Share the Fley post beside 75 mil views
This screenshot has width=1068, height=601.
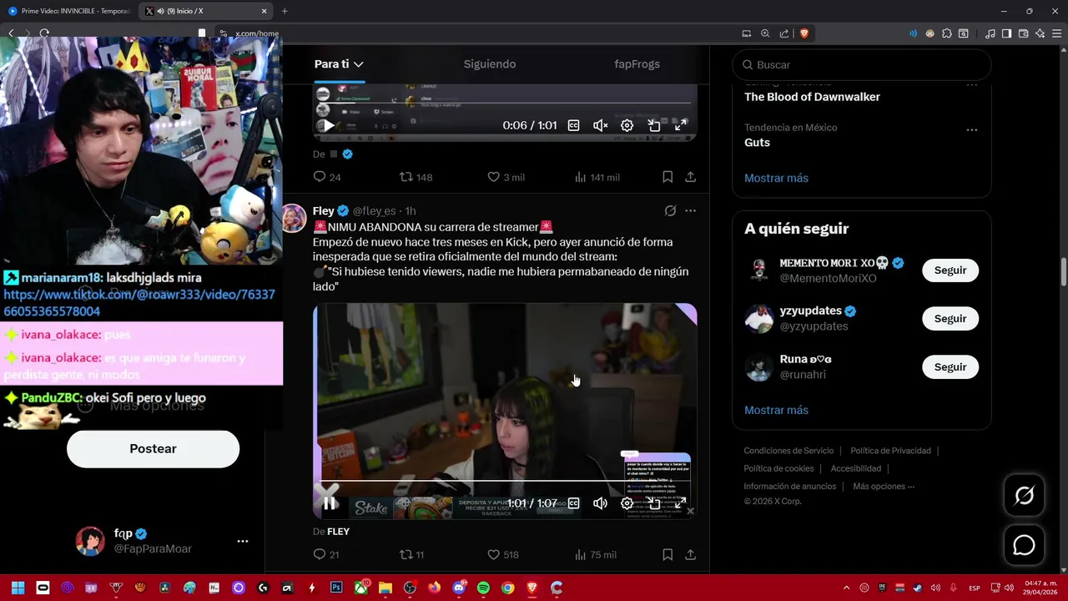tap(690, 554)
